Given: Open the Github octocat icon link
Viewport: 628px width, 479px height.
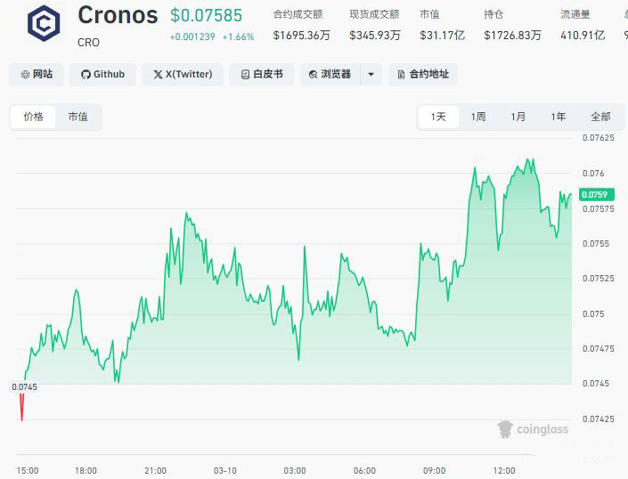Looking at the screenshot, I should click(86, 75).
